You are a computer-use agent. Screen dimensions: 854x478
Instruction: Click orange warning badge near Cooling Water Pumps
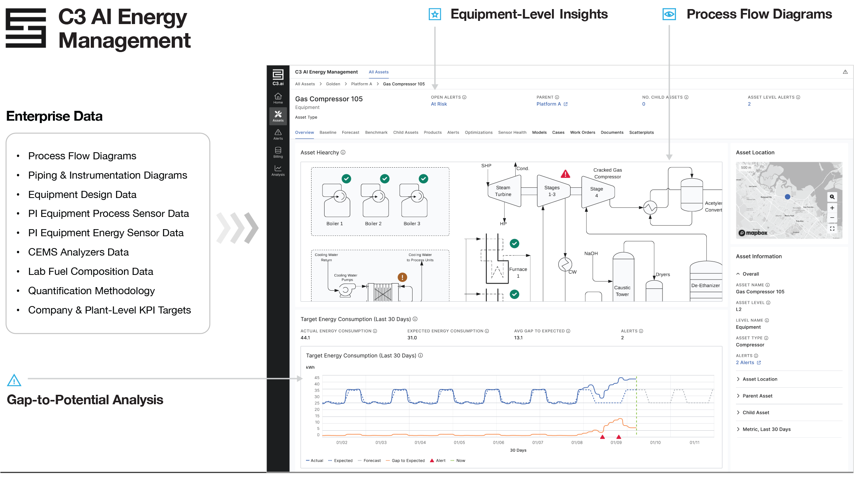[402, 277]
